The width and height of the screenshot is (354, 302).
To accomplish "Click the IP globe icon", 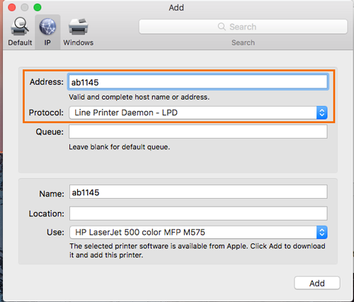I will (47, 27).
